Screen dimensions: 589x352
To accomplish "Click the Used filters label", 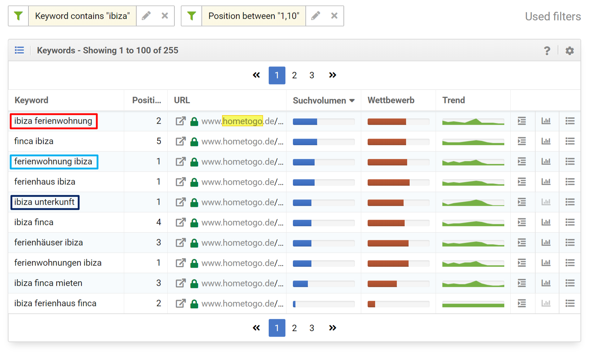I will 553,16.
